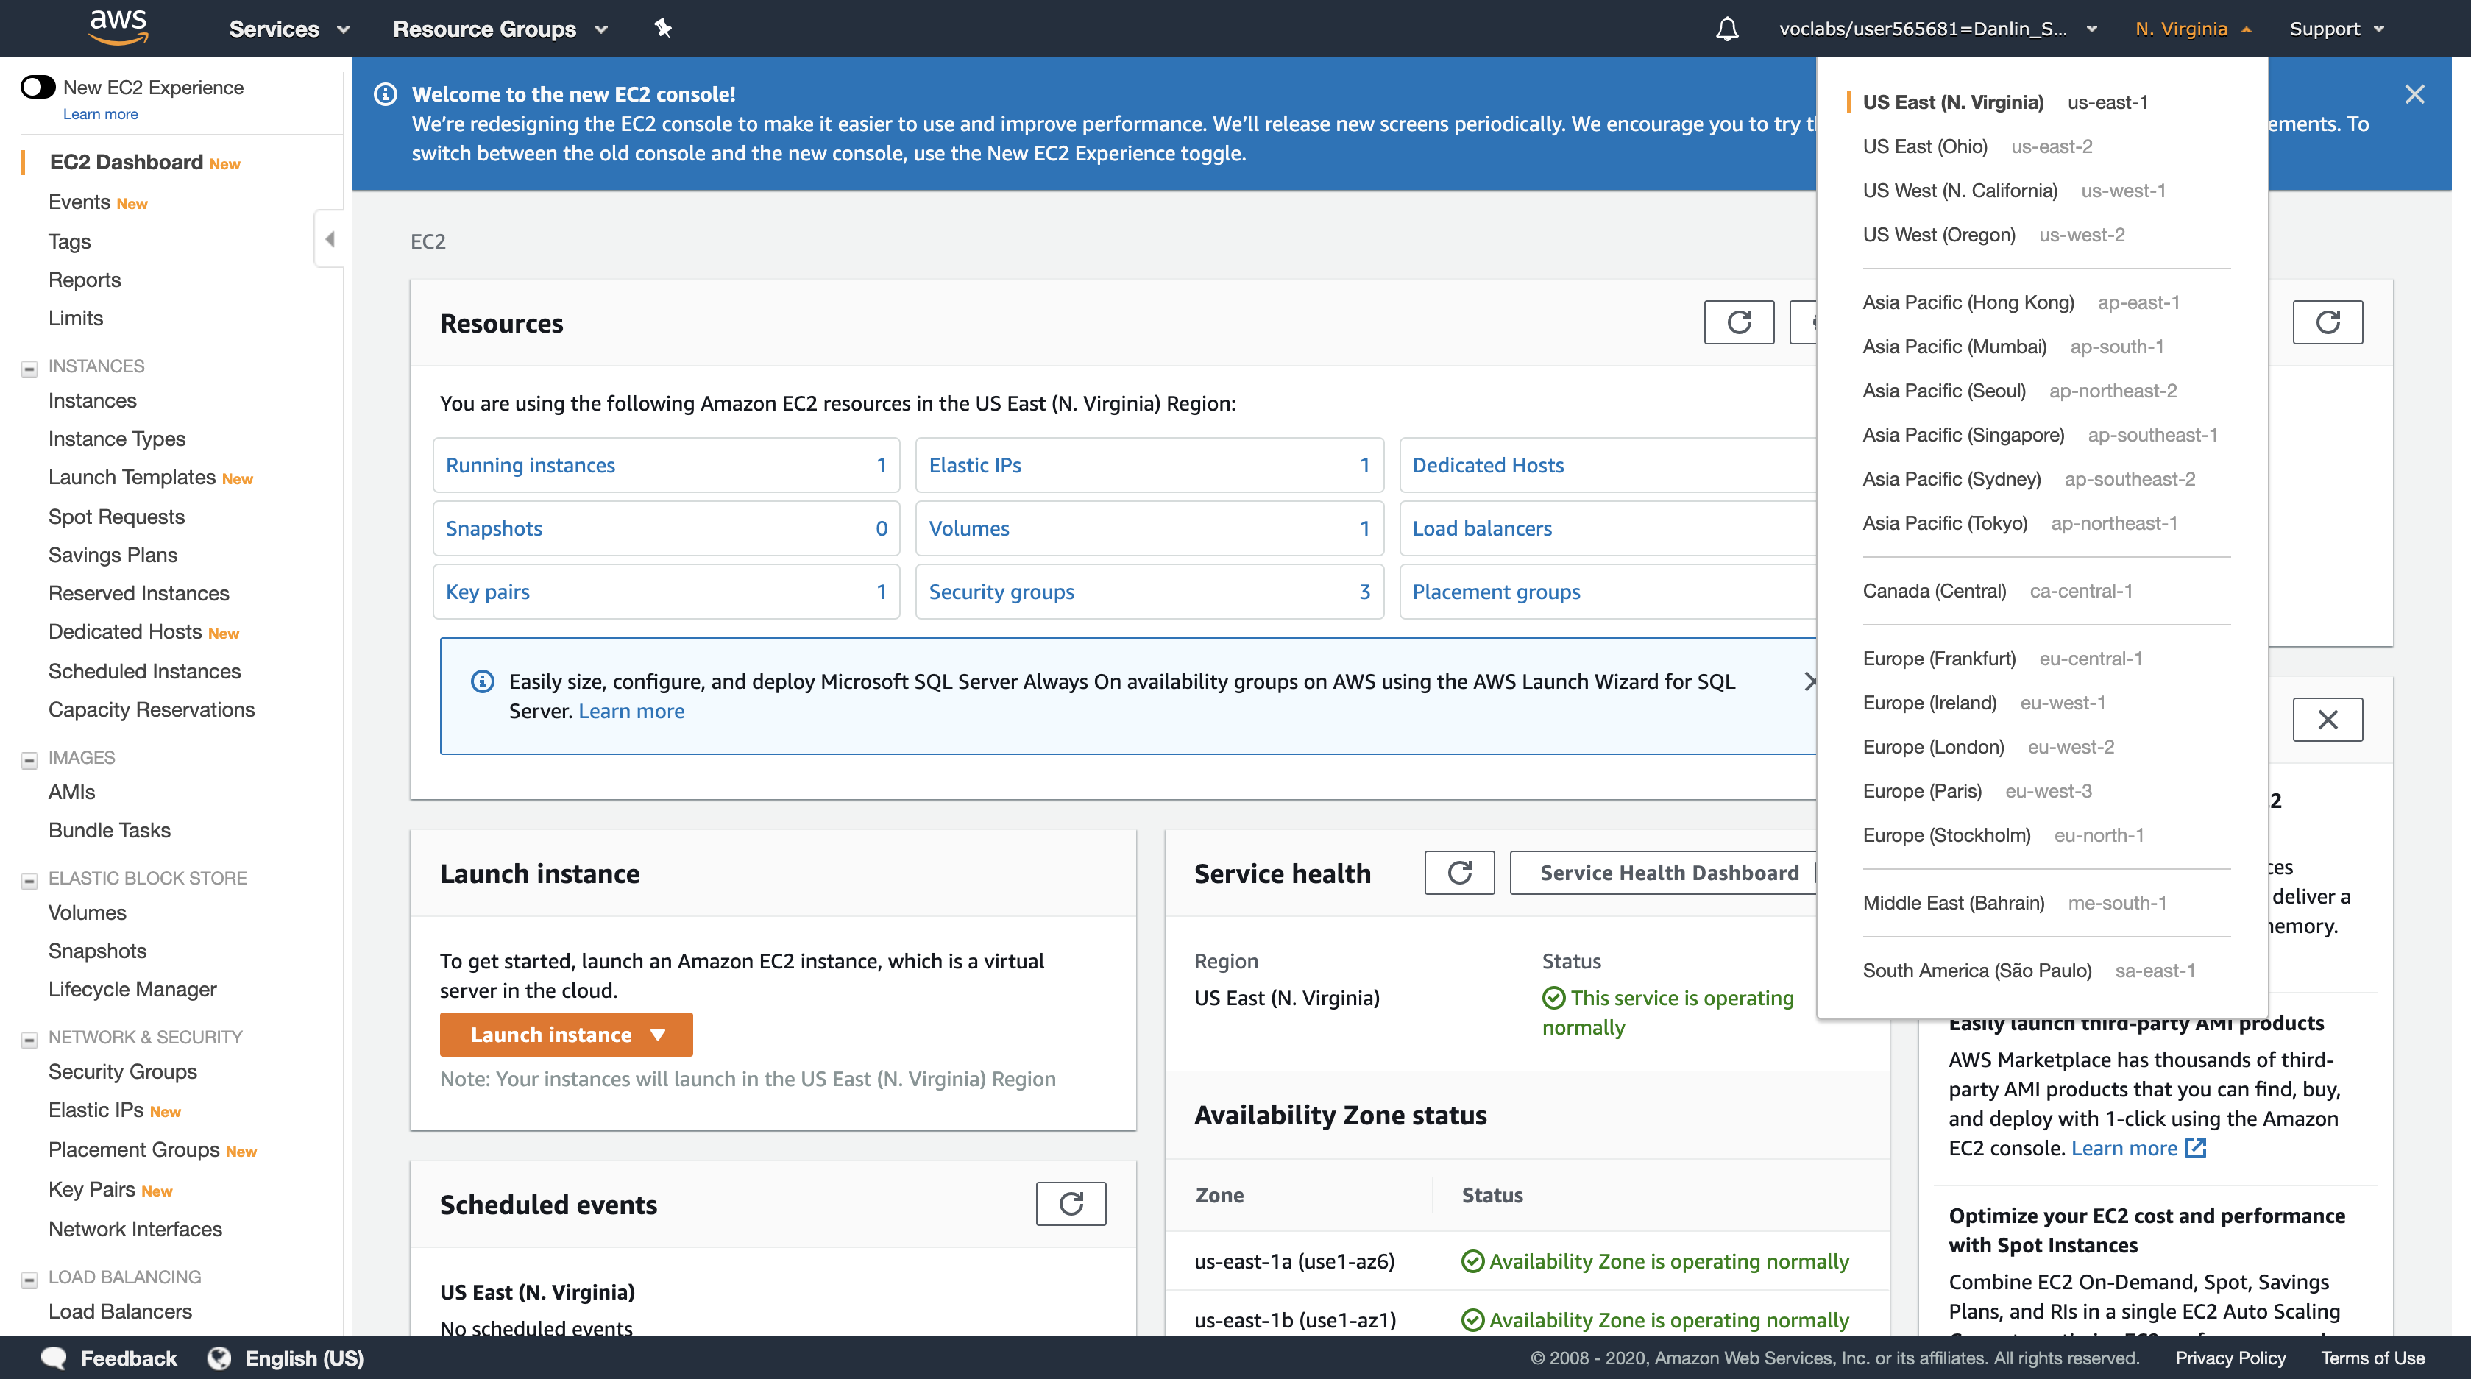Open Security Groups in sidebar
2471x1379 pixels.
[122, 1071]
